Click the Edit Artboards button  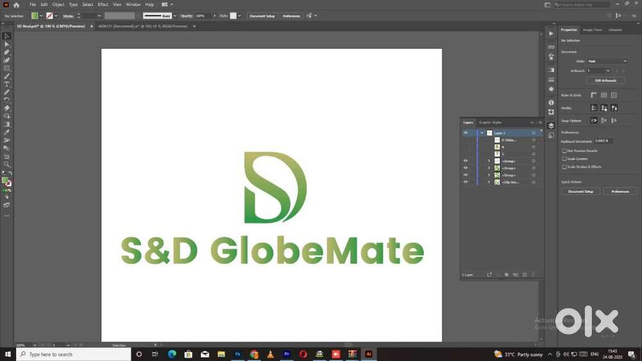point(605,80)
